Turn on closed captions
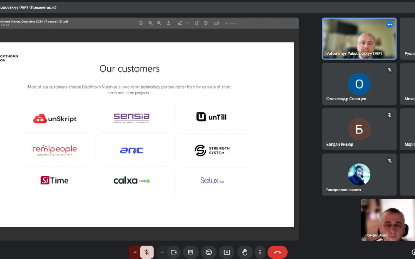Screen dimensions: 415x259 191,252
